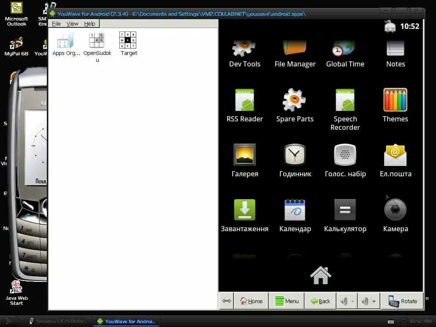The width and height of the screenshot is (436, 327).
Task: Open the Галерея gallery app
Action: 245,161
